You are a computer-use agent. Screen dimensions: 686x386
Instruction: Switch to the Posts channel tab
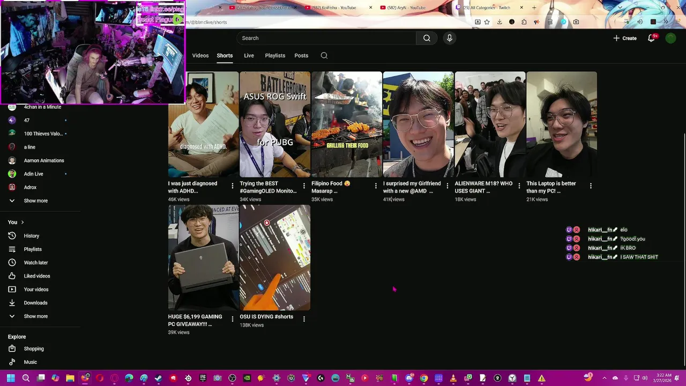click(x=301, y=56)
